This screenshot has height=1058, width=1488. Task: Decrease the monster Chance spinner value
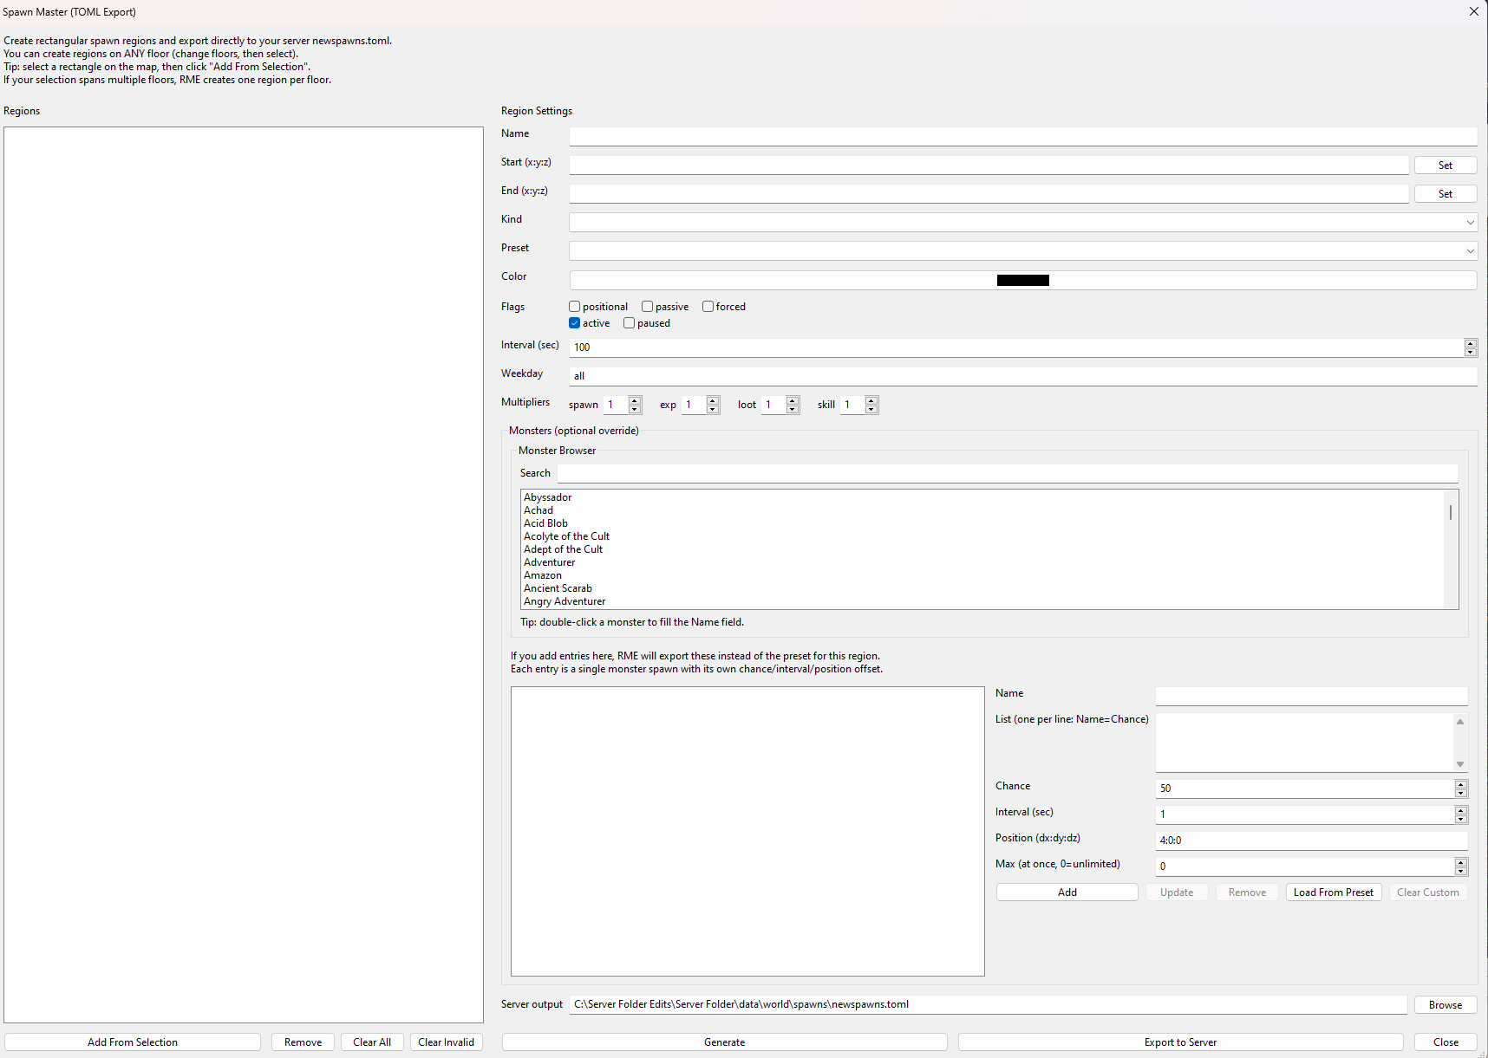[1460, 793]
